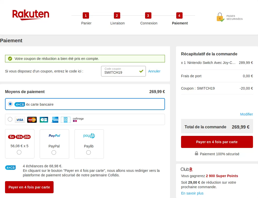Choose the Paylib radio button
Screen dimensions: 258x198
coord(89,152)
